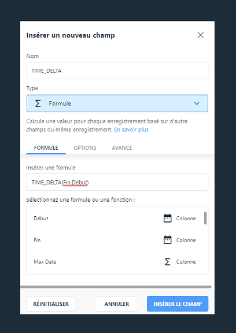
Task: Select the Max Date column entry
Action: pyautogui.click(x=115, y=262)
